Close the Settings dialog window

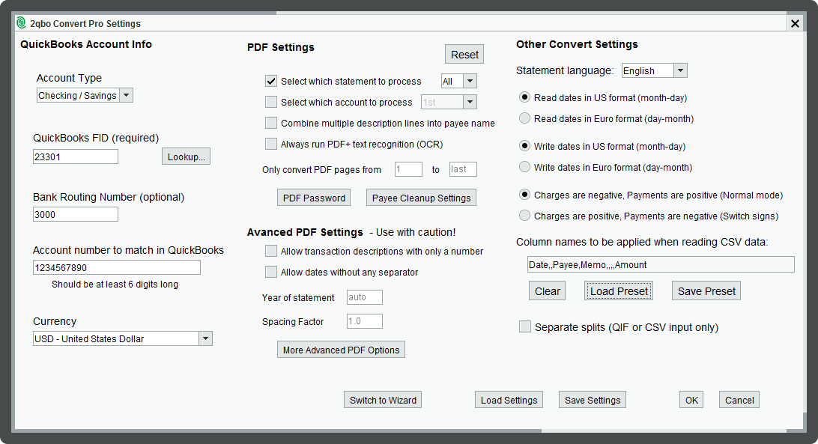pyautogui.click(x=795, y=23)
